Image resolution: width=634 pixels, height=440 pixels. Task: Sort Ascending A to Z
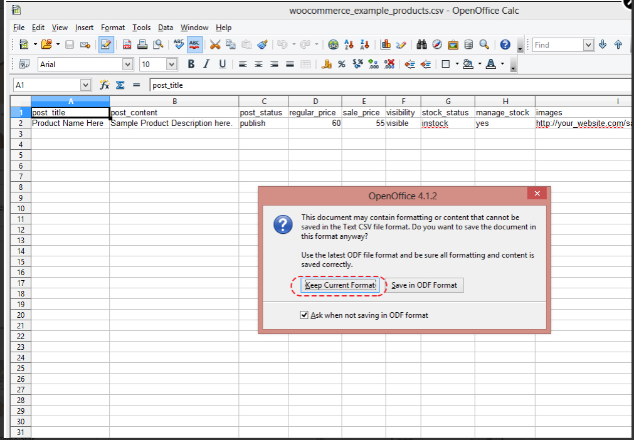pyautogui.click(x=349, y=45)
